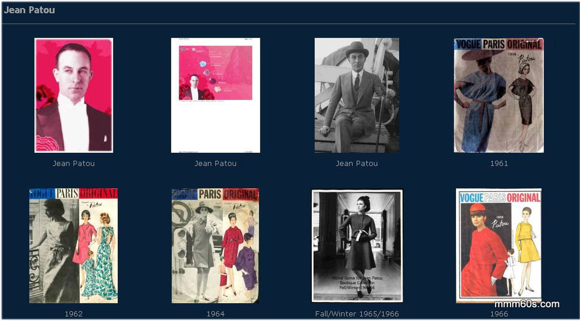
Task: Open the 1961 Vogue Paris Original pattern
Action: 499,95
